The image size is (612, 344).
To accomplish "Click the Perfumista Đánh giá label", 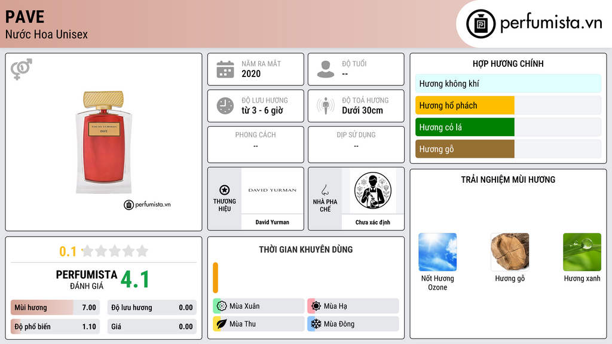I will [87, 279].
